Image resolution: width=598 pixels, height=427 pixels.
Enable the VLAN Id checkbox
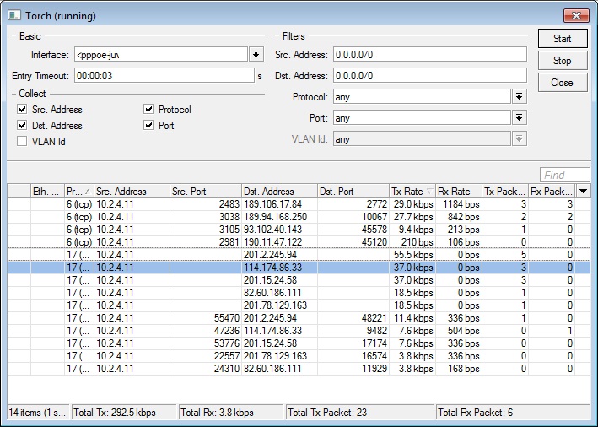(x=23, y=142)
